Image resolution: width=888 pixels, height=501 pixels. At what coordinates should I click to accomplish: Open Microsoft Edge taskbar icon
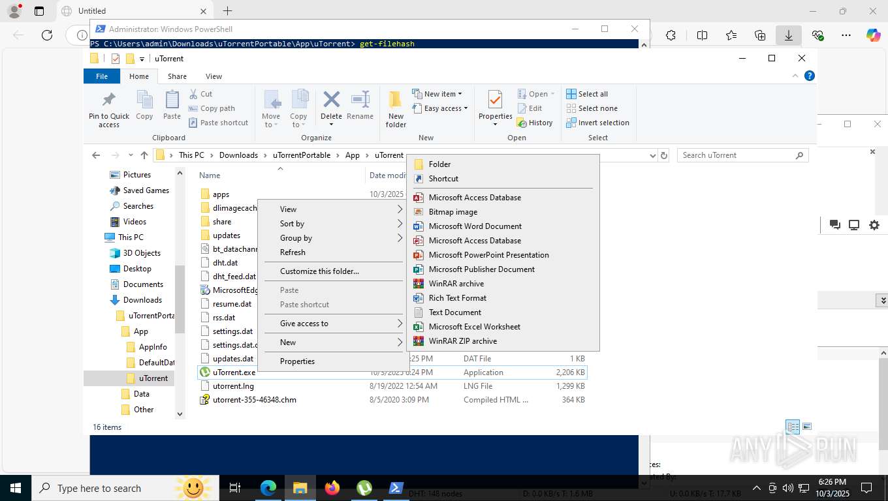[268, 488]
